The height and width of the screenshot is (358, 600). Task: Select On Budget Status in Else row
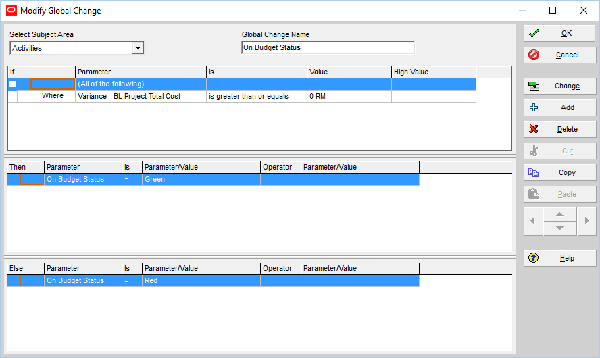click(x=82, y=281)
